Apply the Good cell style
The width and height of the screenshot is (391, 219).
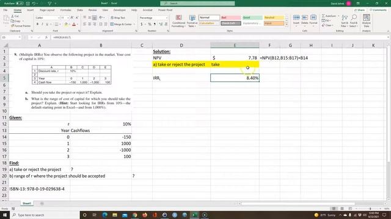[252, 18]
